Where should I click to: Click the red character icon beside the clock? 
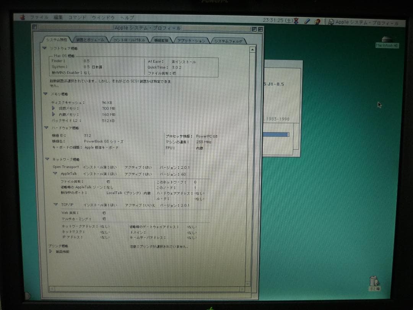296,21
